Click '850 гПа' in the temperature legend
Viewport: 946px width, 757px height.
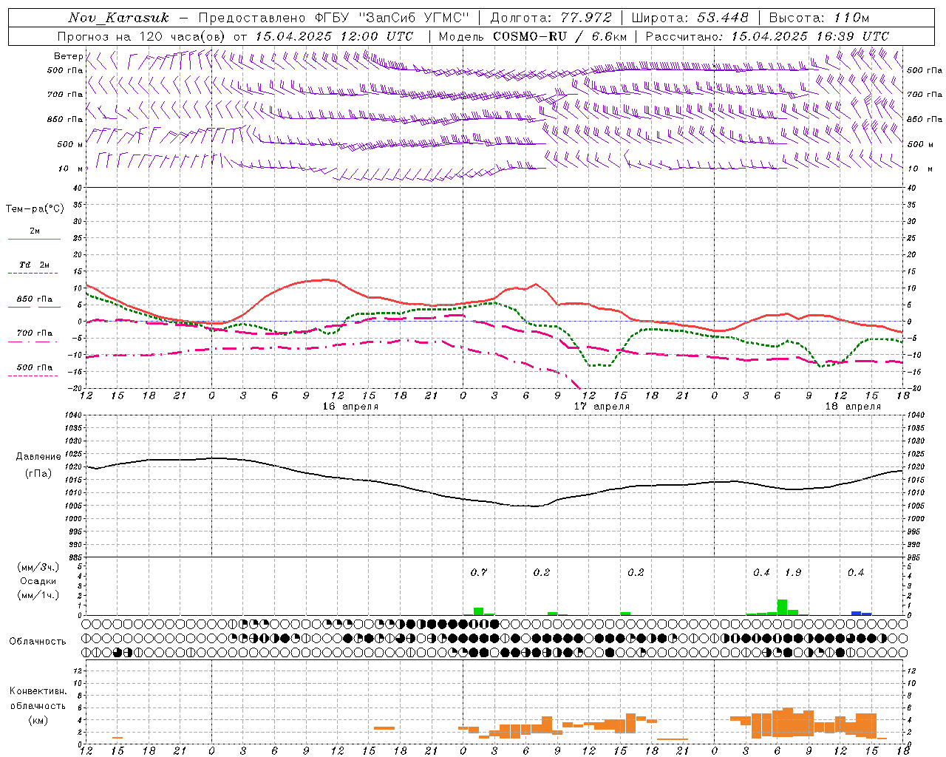coord(35,299)
